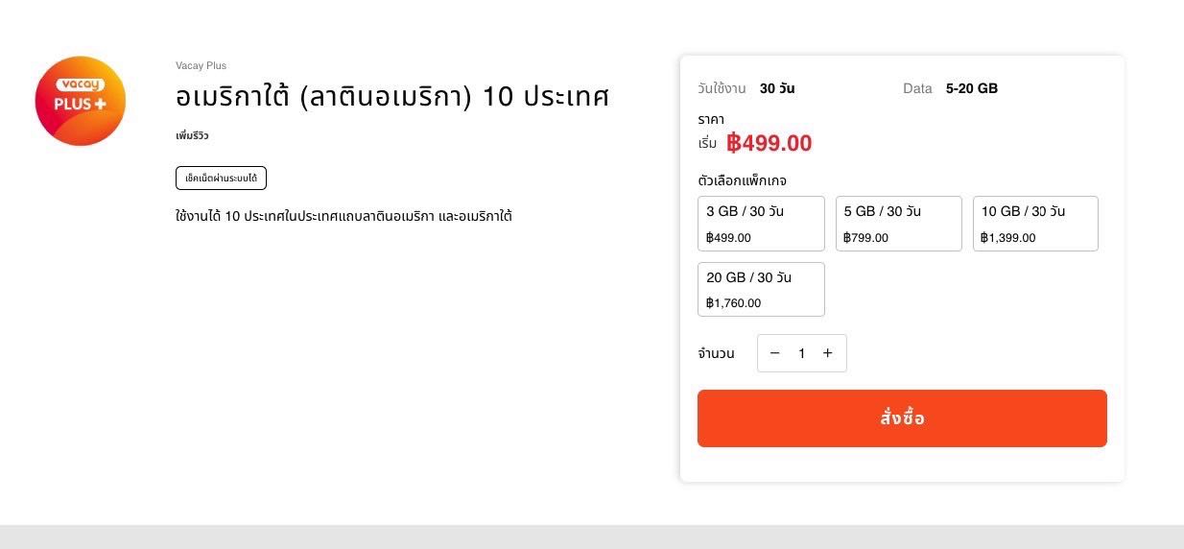Image resolution: width=1184 pixels, height=549 pixels.
Task: Click the description text about 10 ประเทศ
Action: [x=343, y=216]
